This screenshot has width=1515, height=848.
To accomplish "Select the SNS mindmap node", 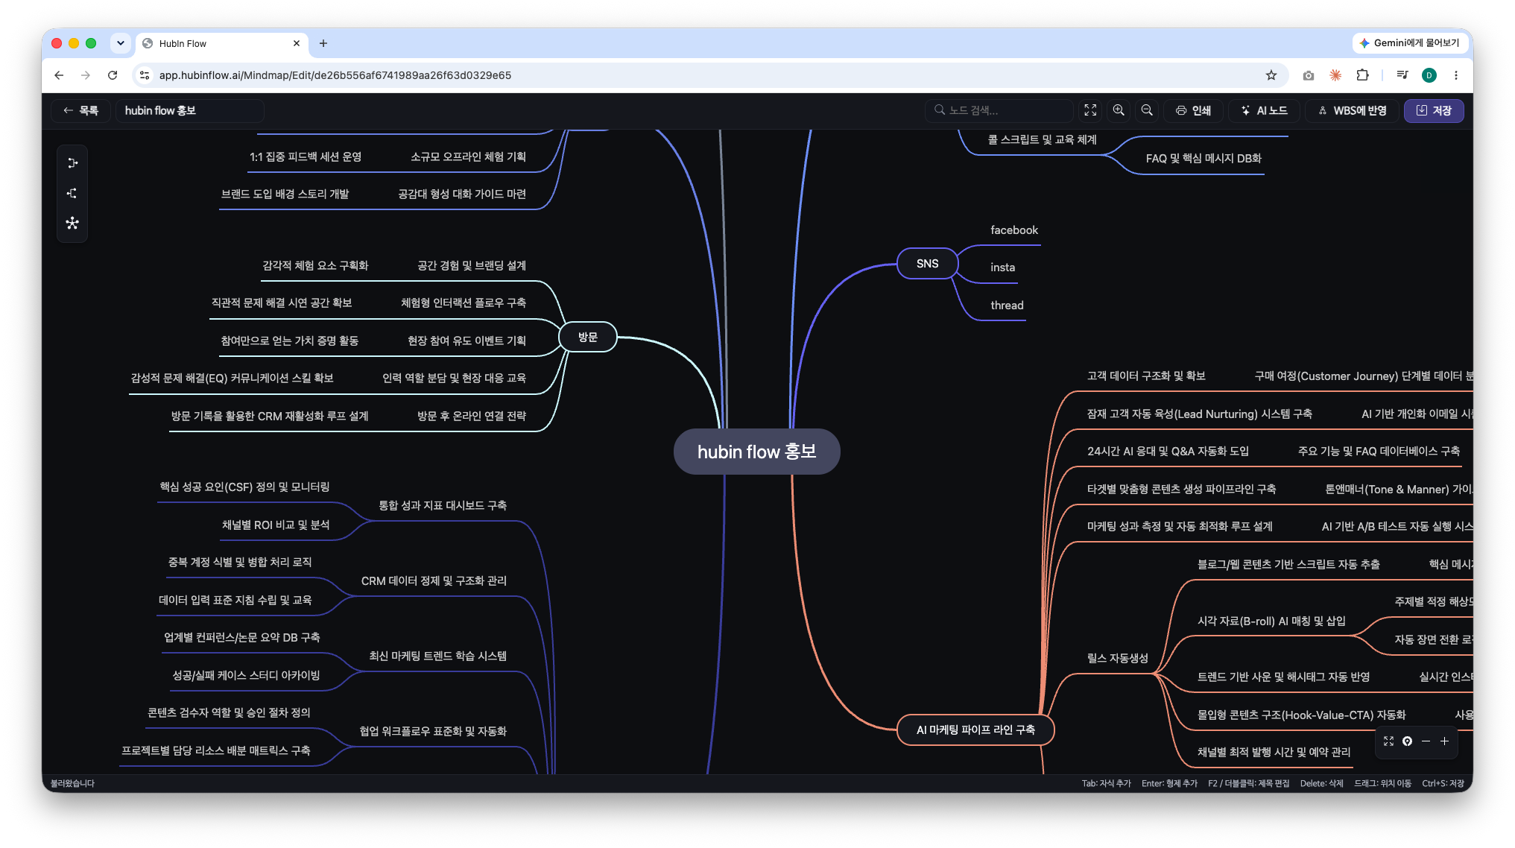I will (927, 264).
